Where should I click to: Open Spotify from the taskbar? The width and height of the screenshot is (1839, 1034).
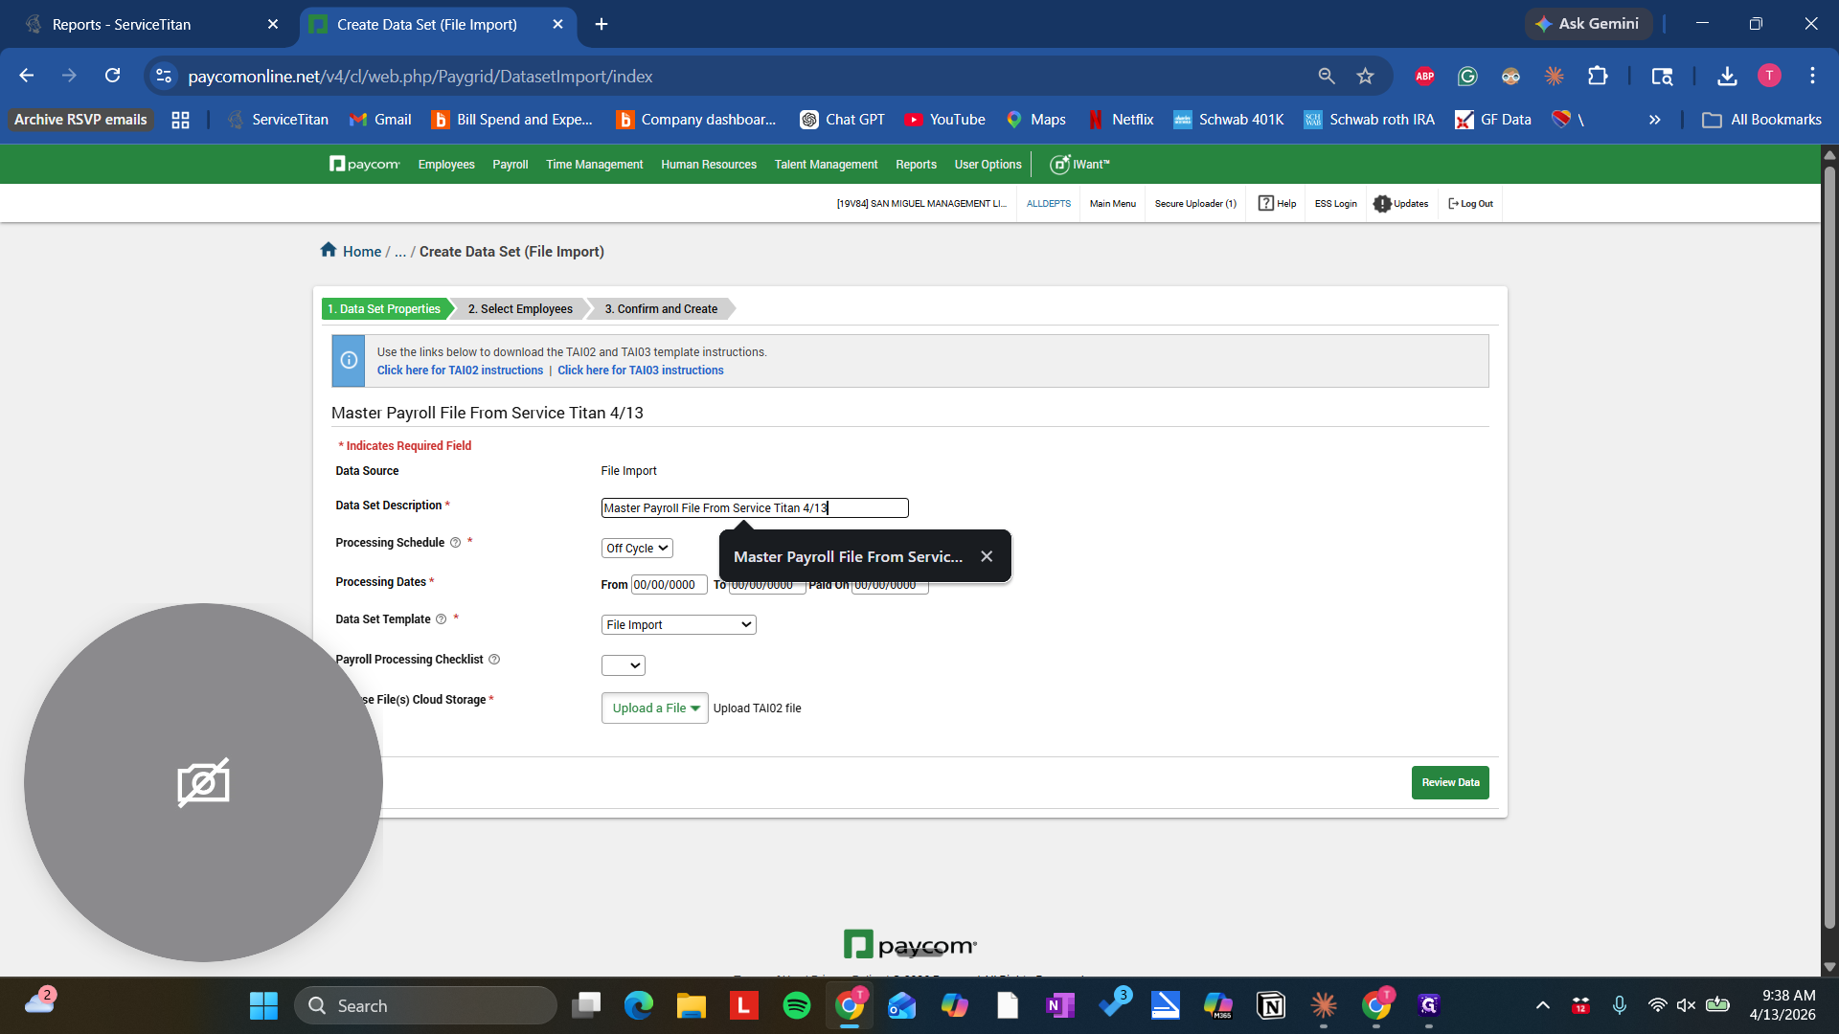[796, 1005]
